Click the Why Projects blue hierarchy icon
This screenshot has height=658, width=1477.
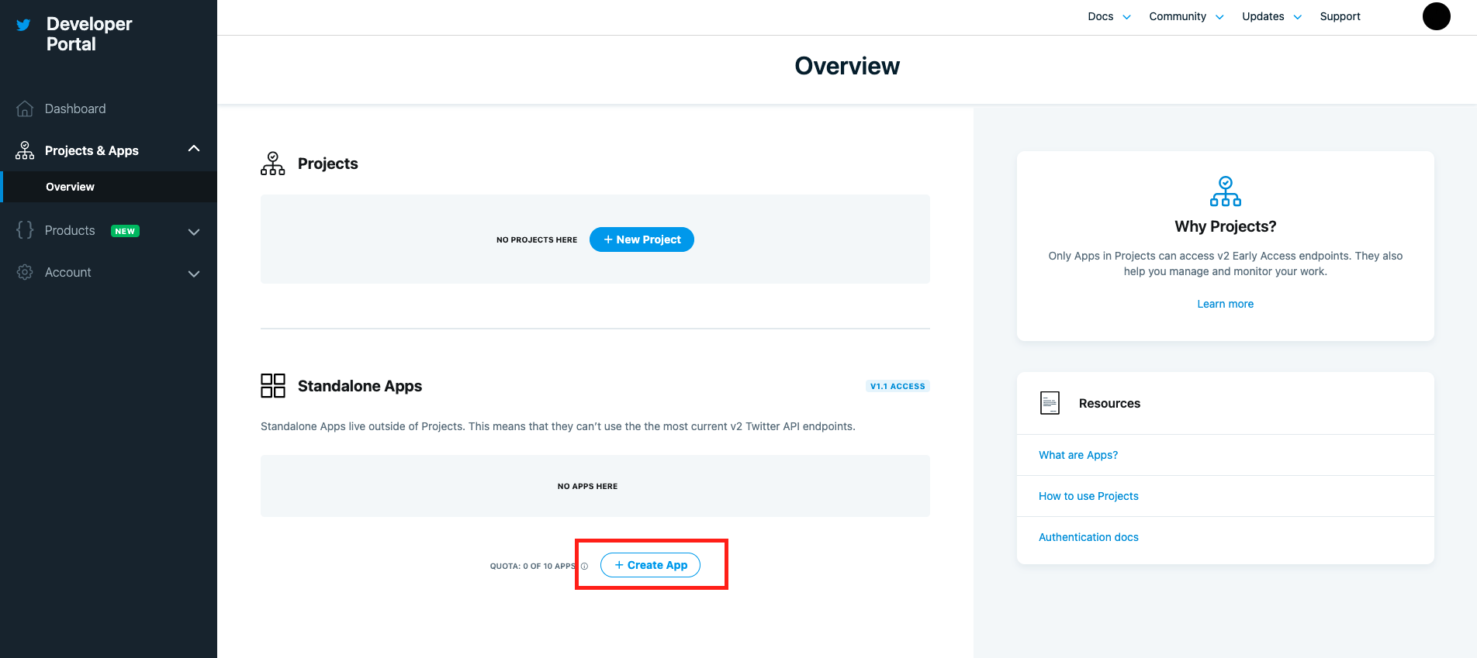[x=1226, y=191]
